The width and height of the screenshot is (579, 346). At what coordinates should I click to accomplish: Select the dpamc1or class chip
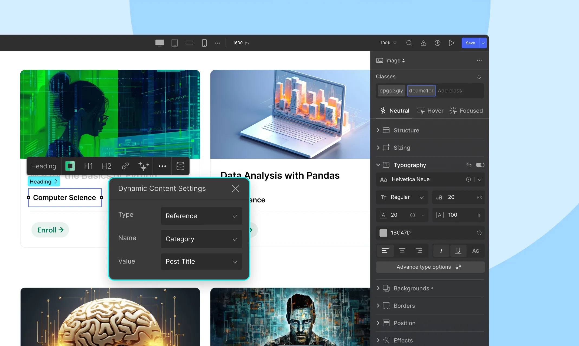(421, 91)
